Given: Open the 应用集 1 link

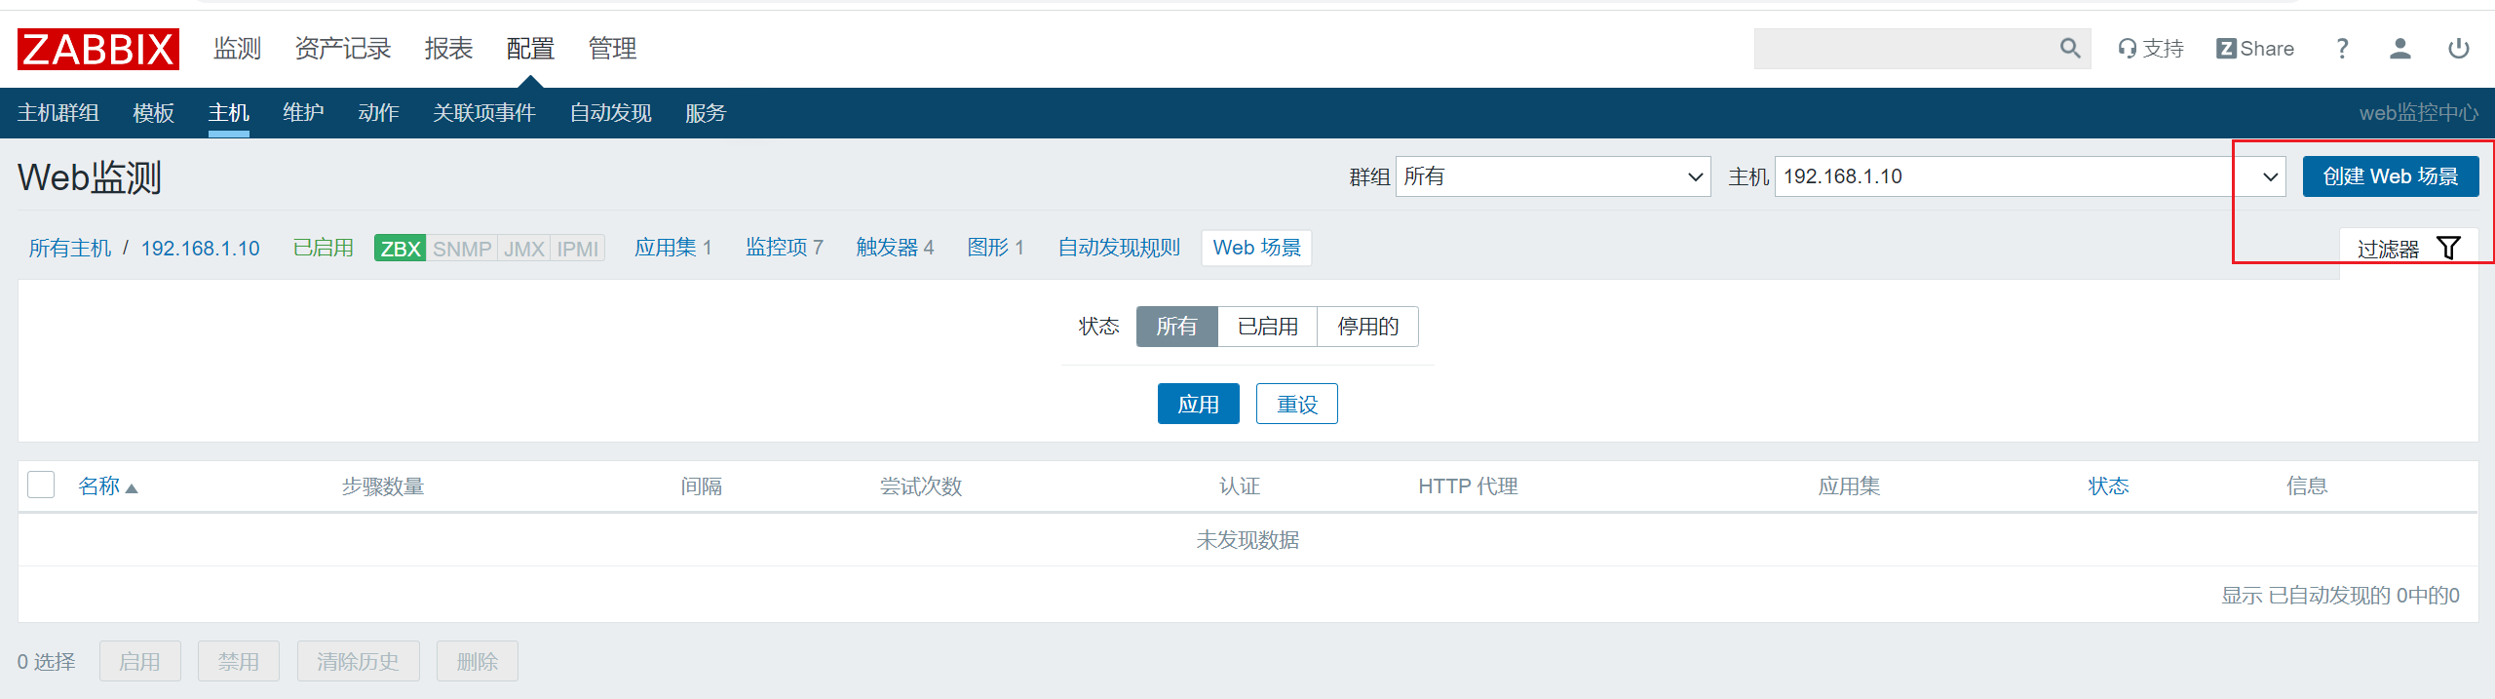Looking at the screenshot, I should 673,249.
